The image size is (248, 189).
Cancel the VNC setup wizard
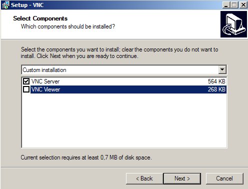point(224,178)
